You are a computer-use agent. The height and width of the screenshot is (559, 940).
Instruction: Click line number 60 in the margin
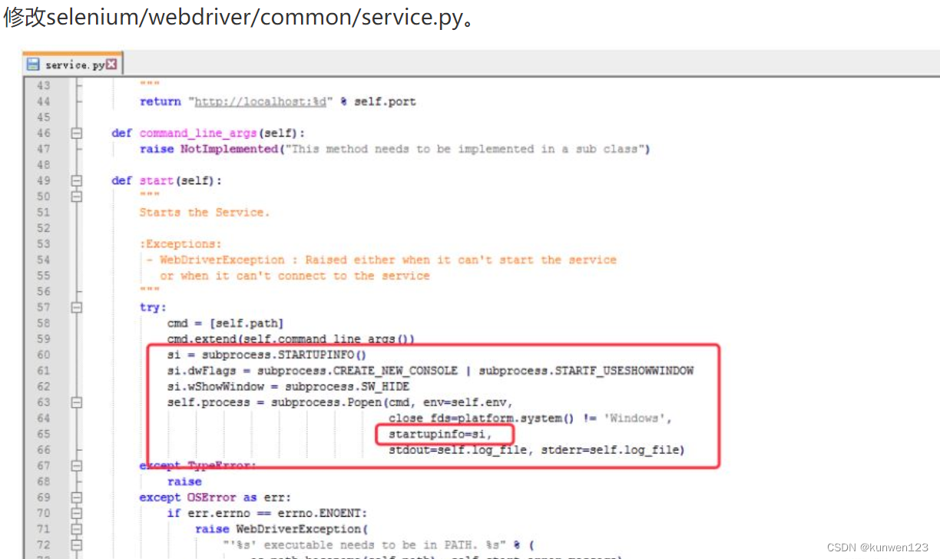click(x=43, y=354)
